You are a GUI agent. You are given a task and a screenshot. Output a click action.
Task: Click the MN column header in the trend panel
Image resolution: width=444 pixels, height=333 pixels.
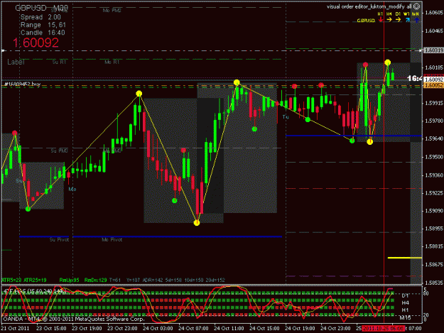416,14
